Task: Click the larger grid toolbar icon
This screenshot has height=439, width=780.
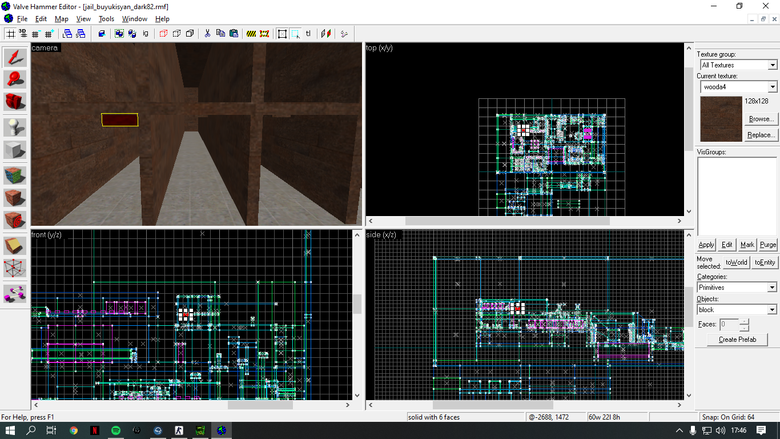Action: tap(49, 34)
